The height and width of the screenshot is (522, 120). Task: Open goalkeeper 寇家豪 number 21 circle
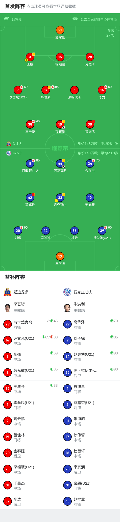pyautogui.click(x=60, y=30)
